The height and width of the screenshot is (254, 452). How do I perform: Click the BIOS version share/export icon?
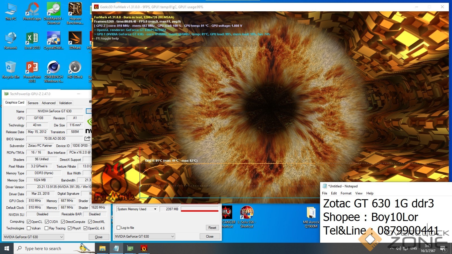87,139
